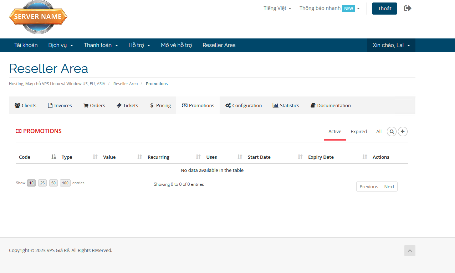Click Reseller Area breadcrumb link
Image resolution: width=455 pixels, height=273 pixels.
coord(125,84)
